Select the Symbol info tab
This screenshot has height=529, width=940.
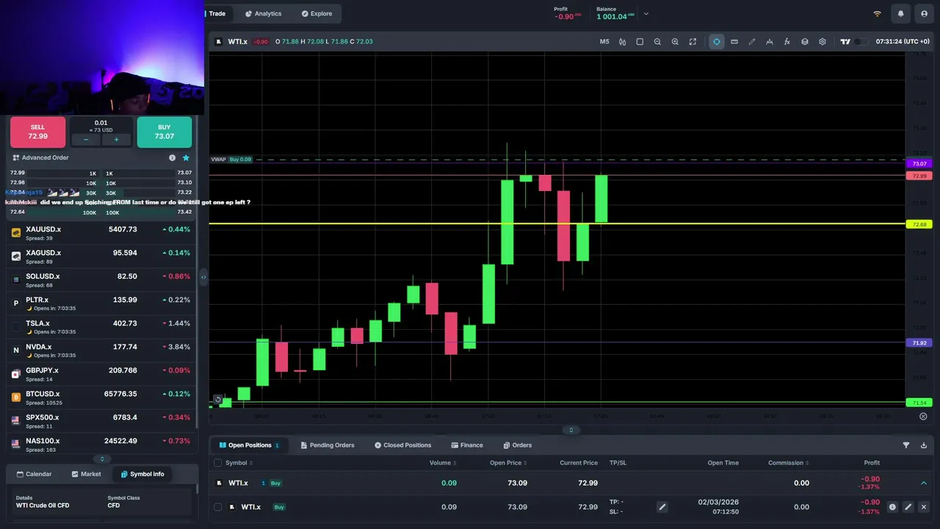[142, 474]
